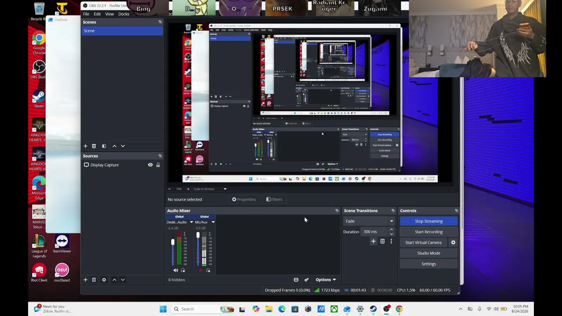Toggle the virtual camera on
This screenshot has width=562, height=316.
423,242
